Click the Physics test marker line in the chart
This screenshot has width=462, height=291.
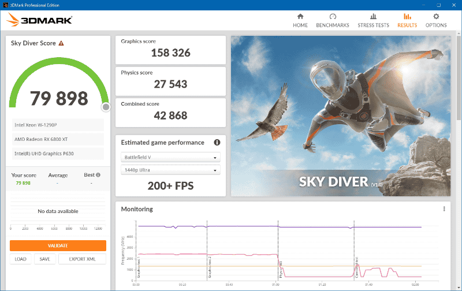click(x=278, y=251)
